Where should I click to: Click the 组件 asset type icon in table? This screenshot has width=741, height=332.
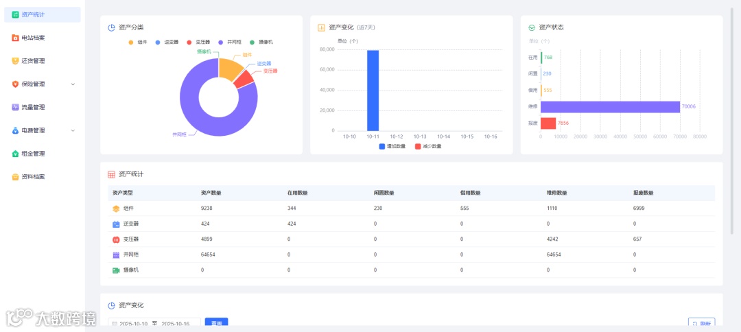[x=116, y=209]
